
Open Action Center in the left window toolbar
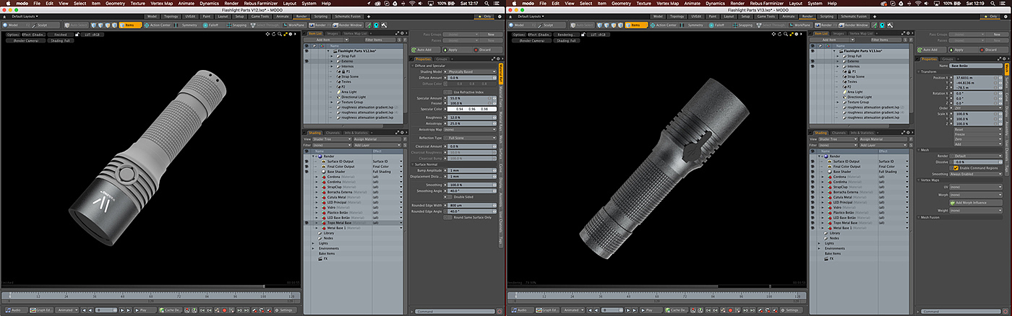159,25
